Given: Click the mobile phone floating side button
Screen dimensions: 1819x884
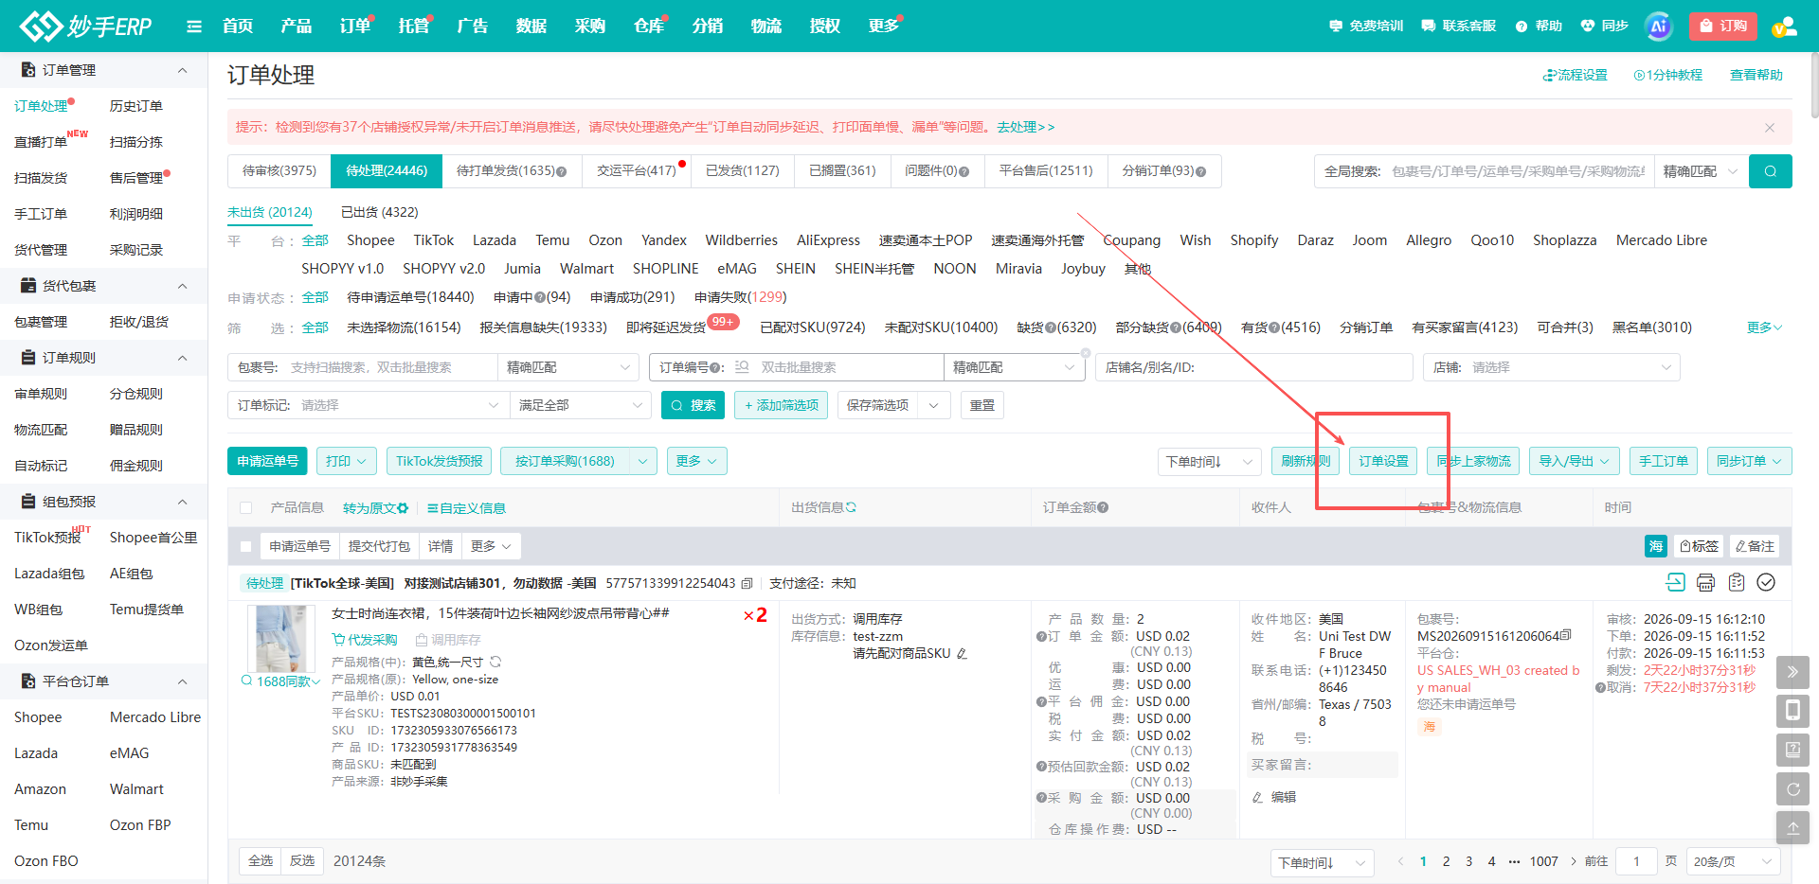Looking at the screenshot, I should tap(1792, 710).
